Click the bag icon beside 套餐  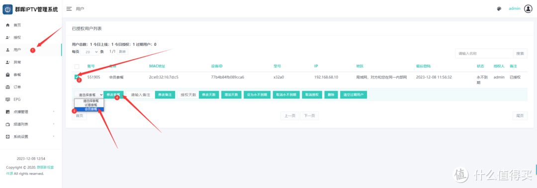point(7,74)
